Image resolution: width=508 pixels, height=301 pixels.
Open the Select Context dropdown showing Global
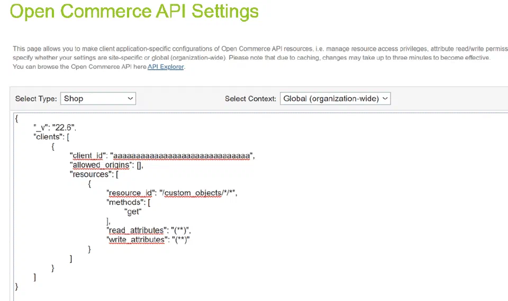pos(335,99)
